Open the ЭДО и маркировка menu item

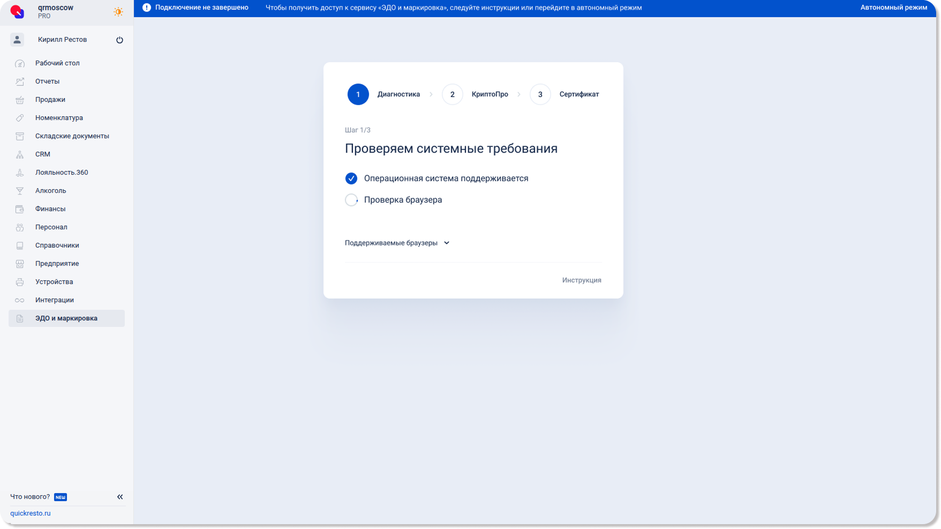(66, 318)
